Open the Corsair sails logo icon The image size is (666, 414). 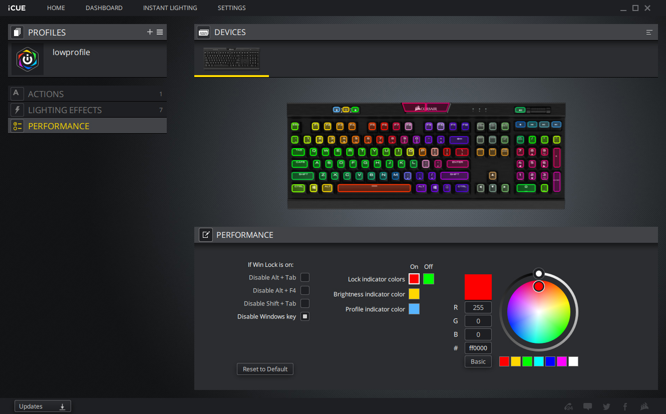(644, 406)
